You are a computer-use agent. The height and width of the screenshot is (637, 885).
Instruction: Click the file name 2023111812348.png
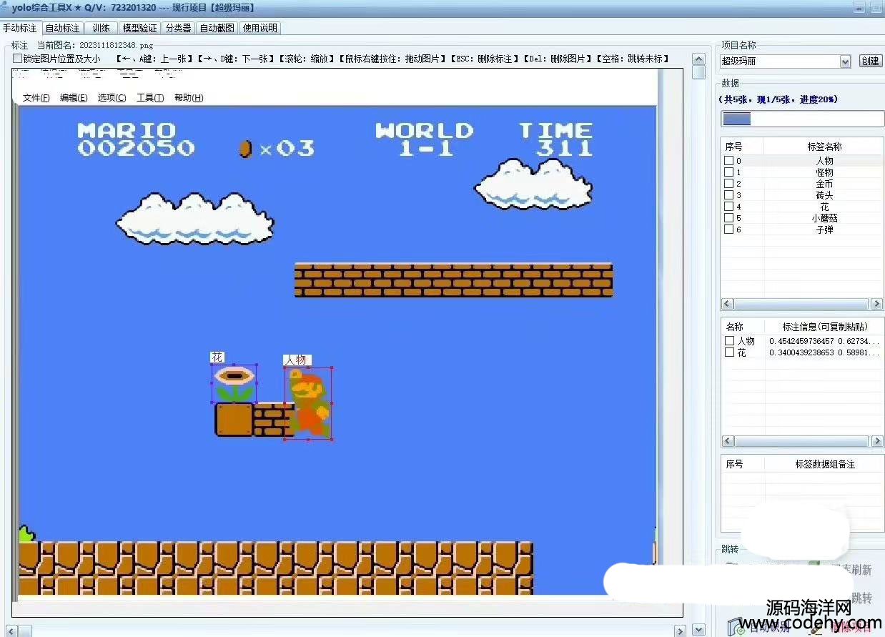pyautogui.click(x=117, y=45)
